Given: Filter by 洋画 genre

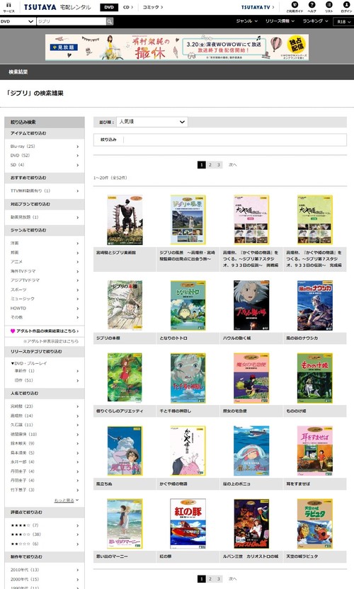Looking at the screenshot, I should (x=45, y=243).
